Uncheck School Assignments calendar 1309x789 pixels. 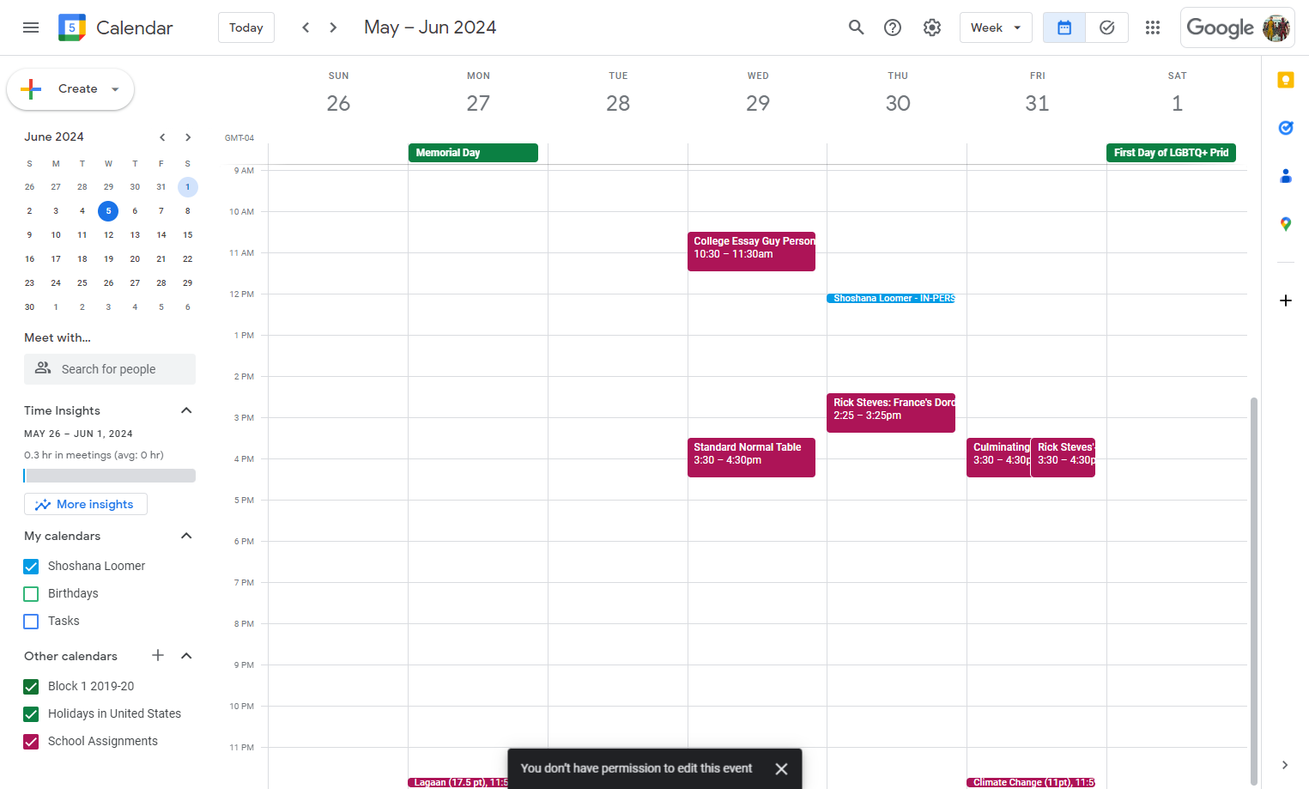point(32,742)
